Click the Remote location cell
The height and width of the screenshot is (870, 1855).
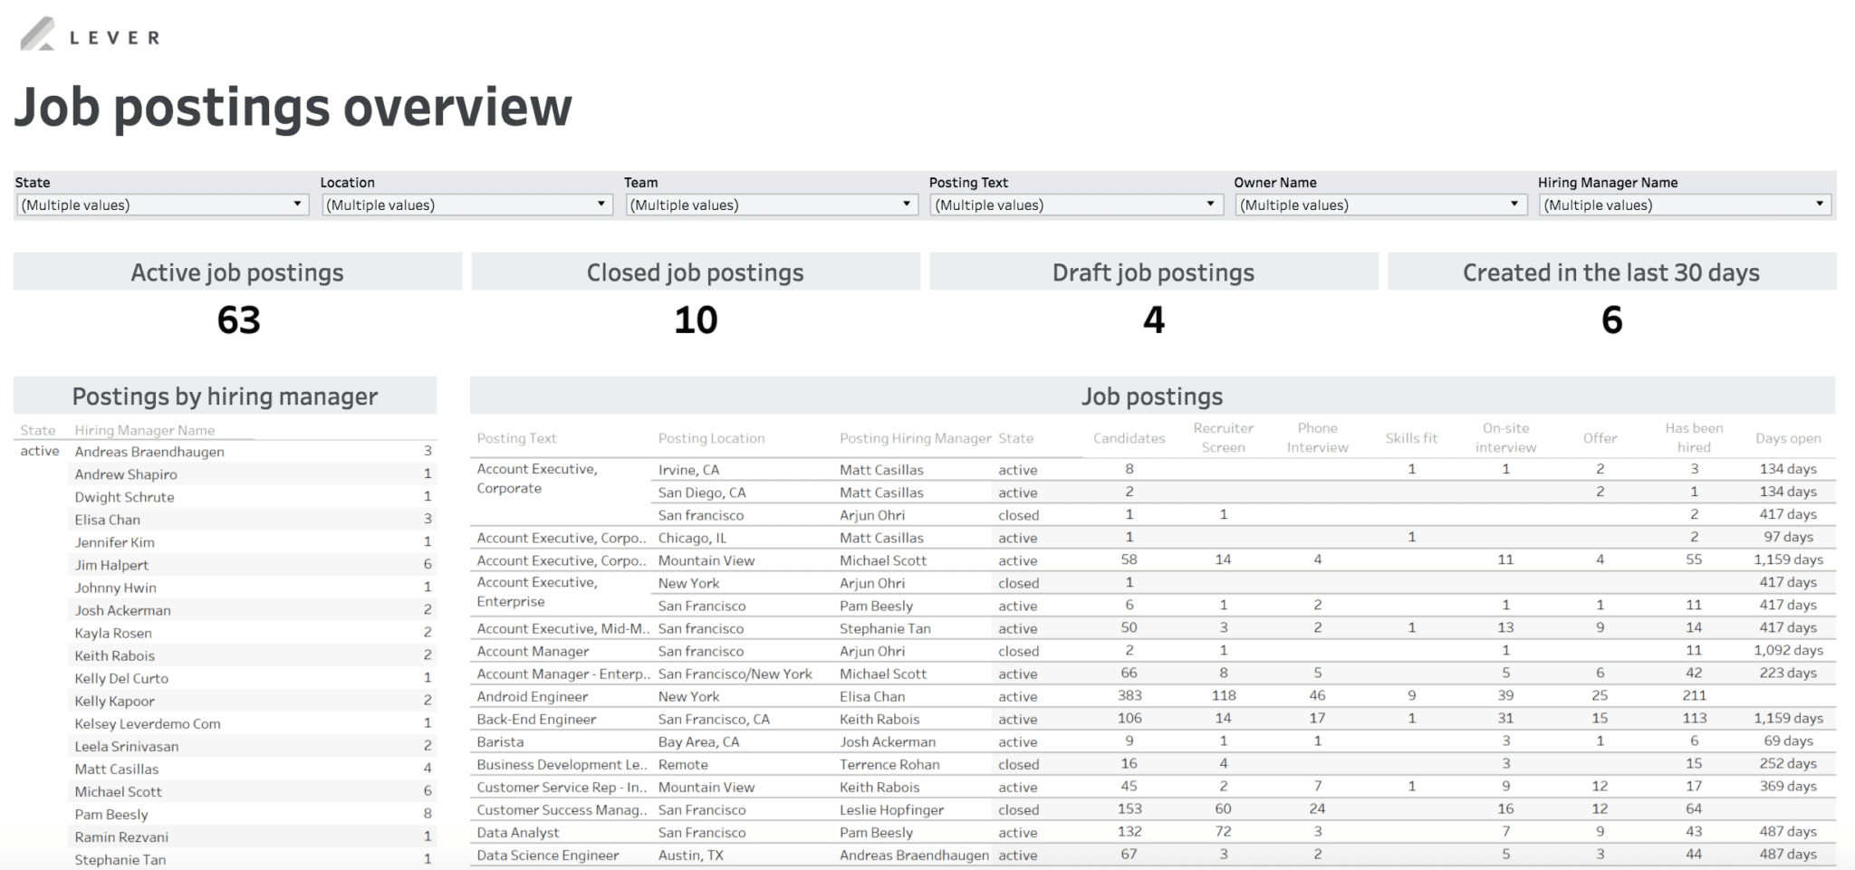683,764
